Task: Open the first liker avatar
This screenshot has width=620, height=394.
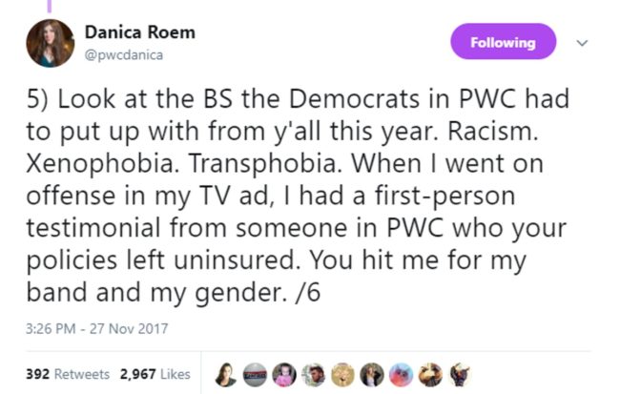Action: 227,375
